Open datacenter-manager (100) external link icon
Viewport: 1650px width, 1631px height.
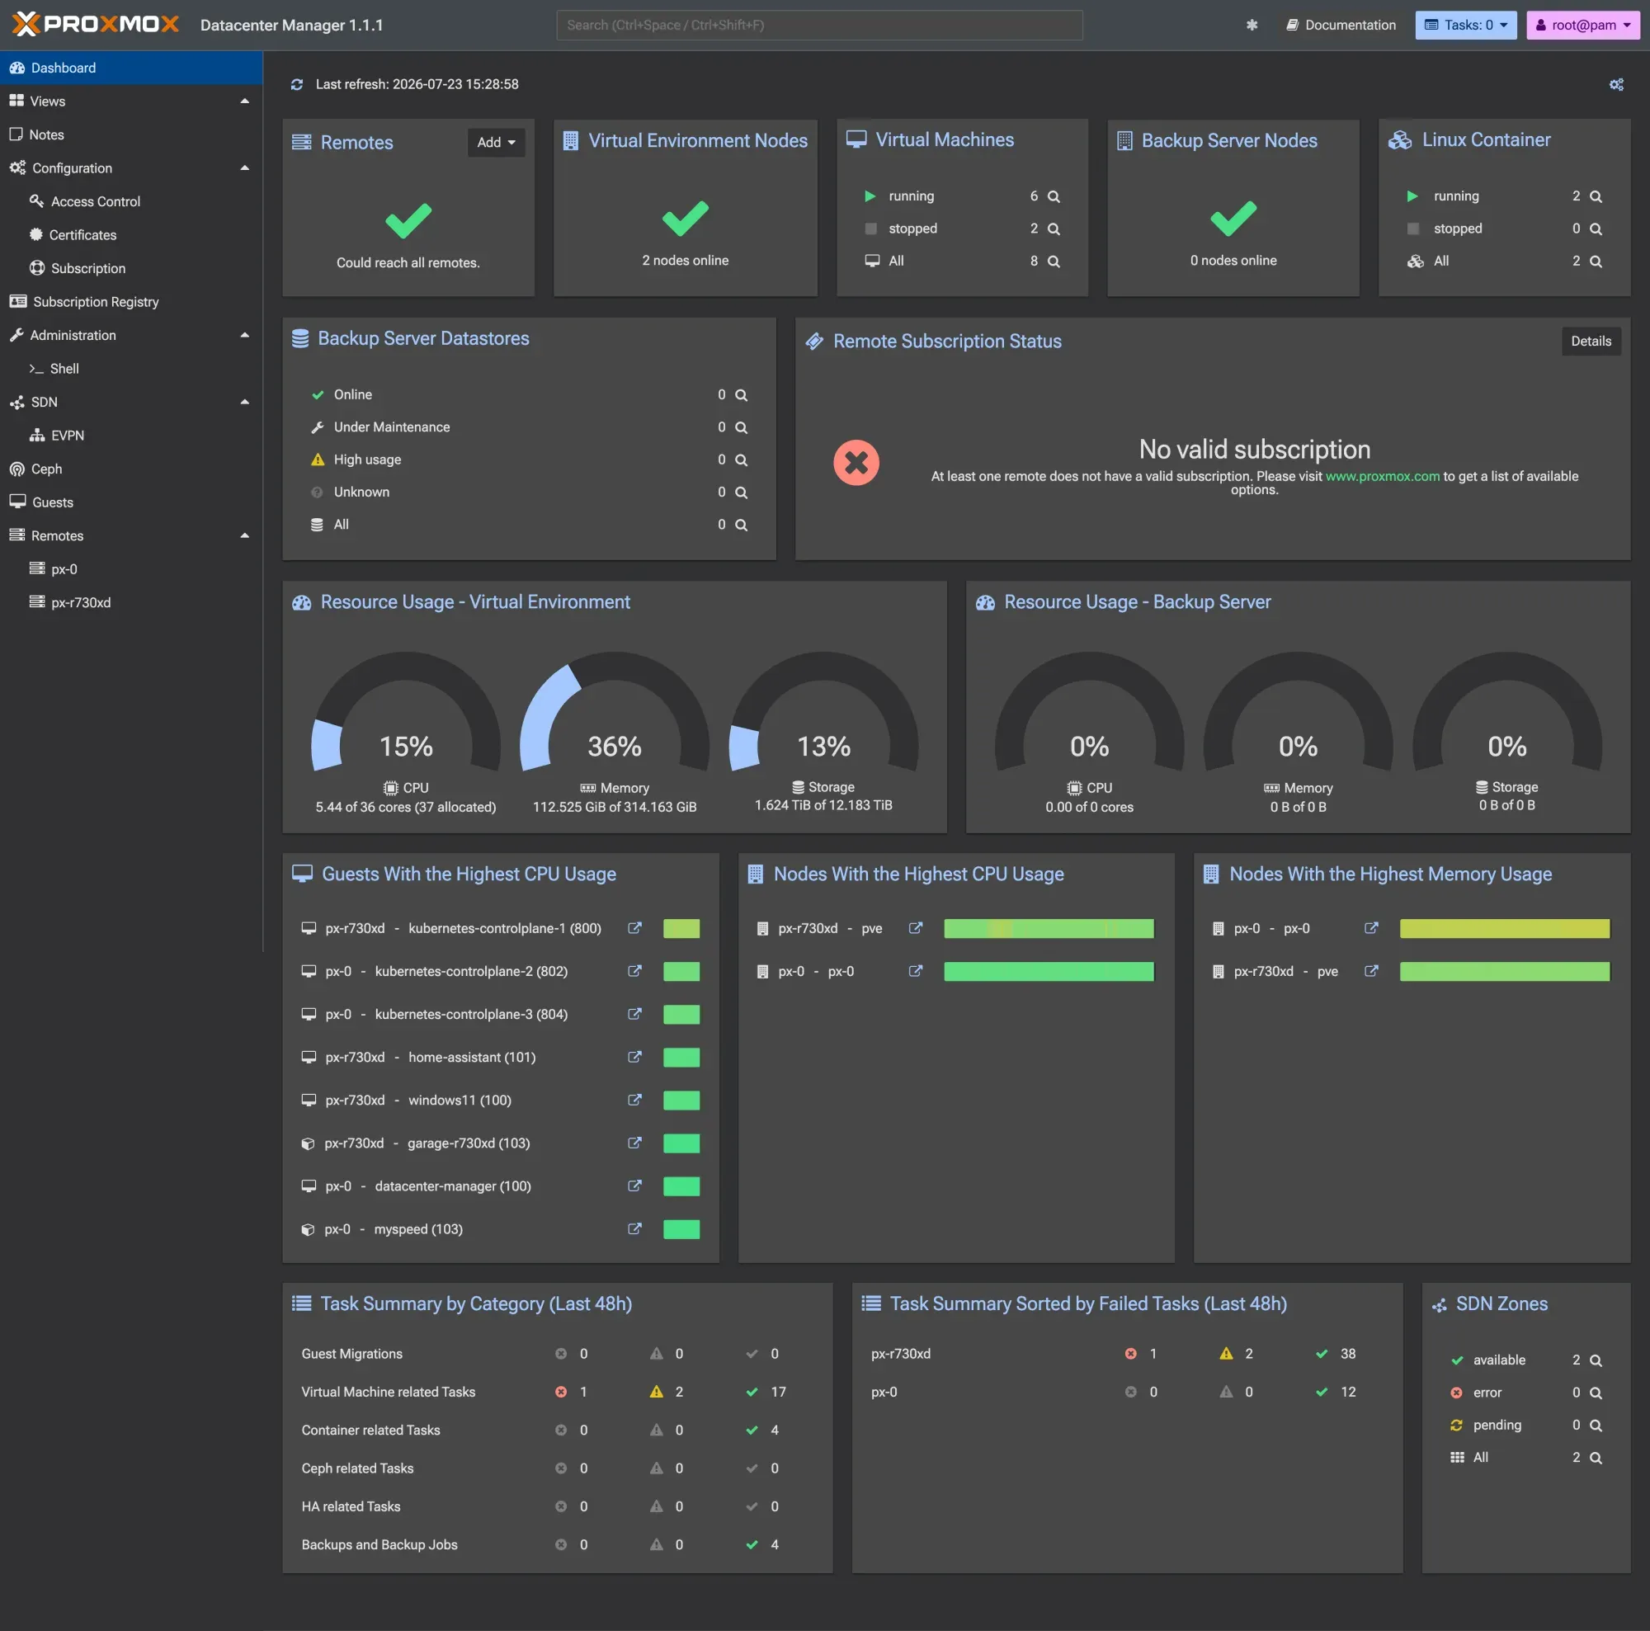634,1186
